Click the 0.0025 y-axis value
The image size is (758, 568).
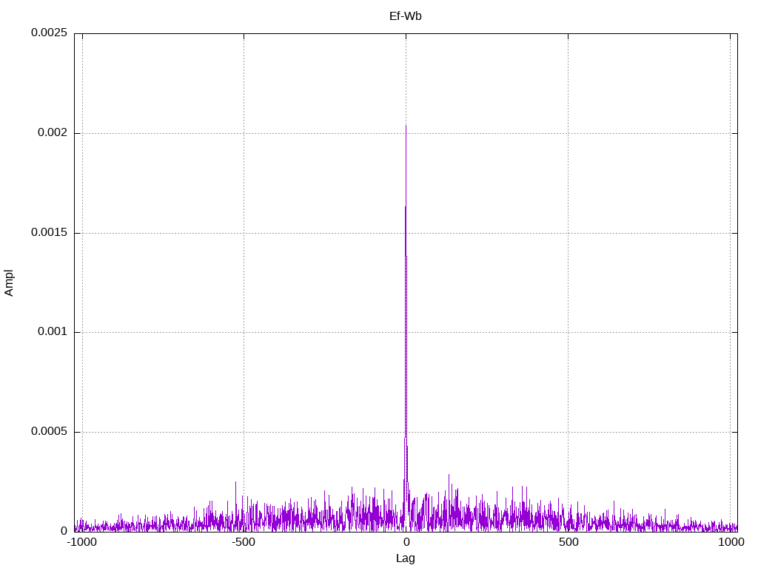click(49, 33)
